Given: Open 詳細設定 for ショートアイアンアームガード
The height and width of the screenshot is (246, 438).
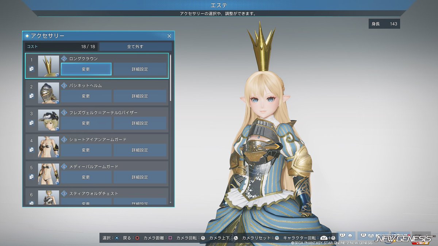Looking at the screenshot, I should click(x=140, y=150).
